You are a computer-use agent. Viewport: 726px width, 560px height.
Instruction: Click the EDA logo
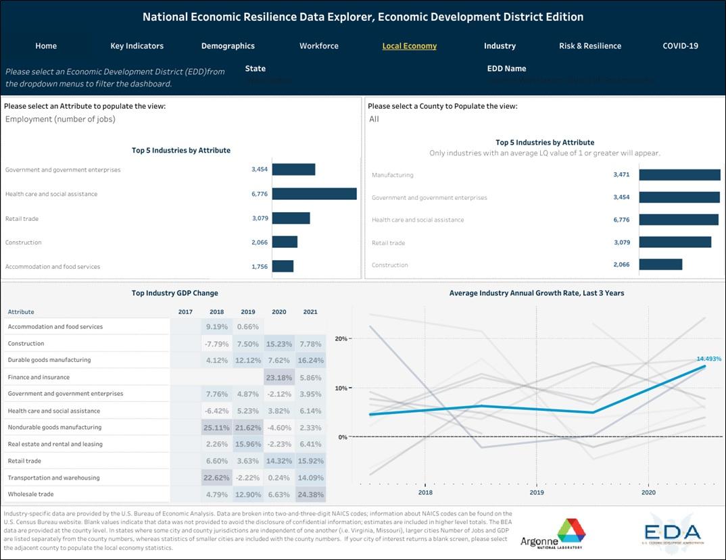click(x=671, y=532)
